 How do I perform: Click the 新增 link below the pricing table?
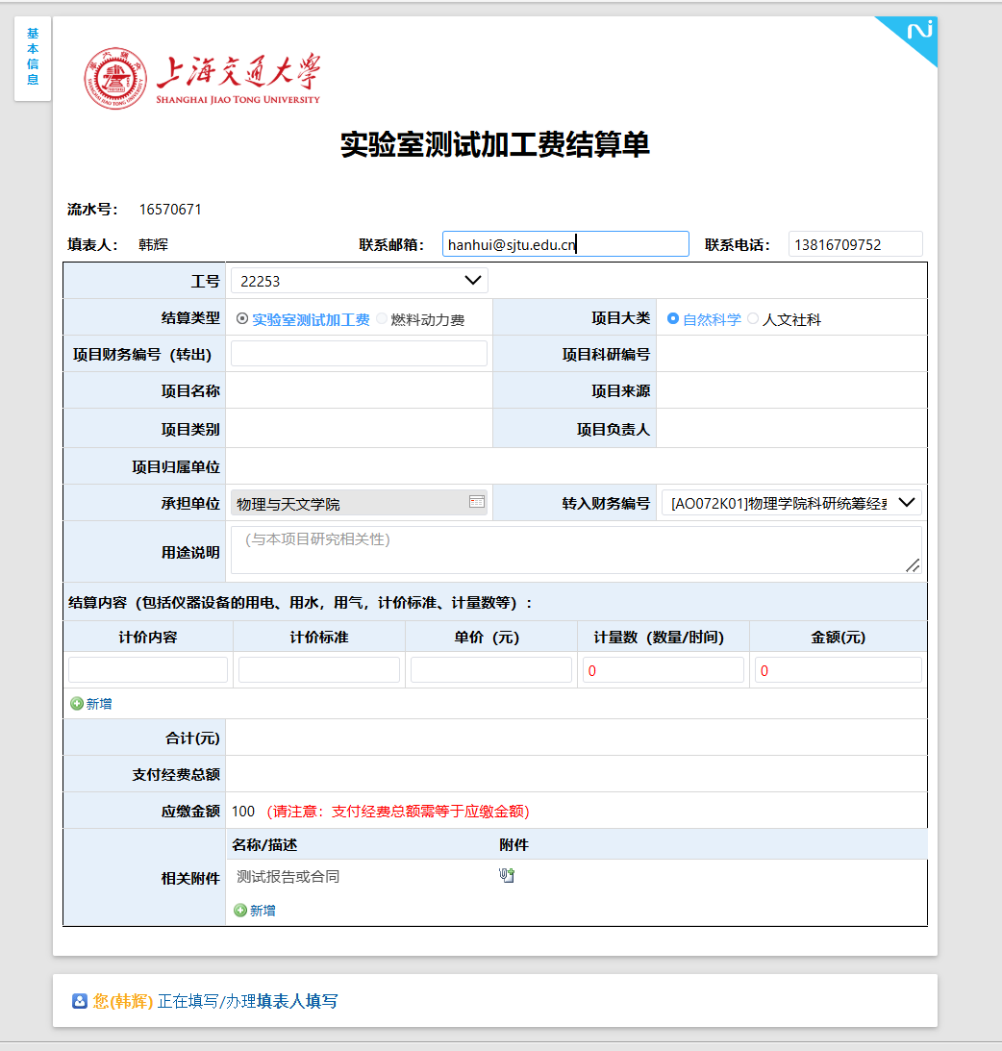coord(99,704)
